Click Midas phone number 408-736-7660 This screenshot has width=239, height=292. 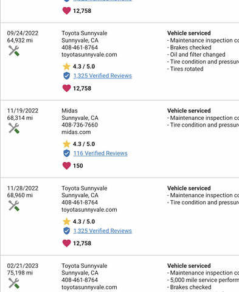pyautogui.click(x=80, y=125)
